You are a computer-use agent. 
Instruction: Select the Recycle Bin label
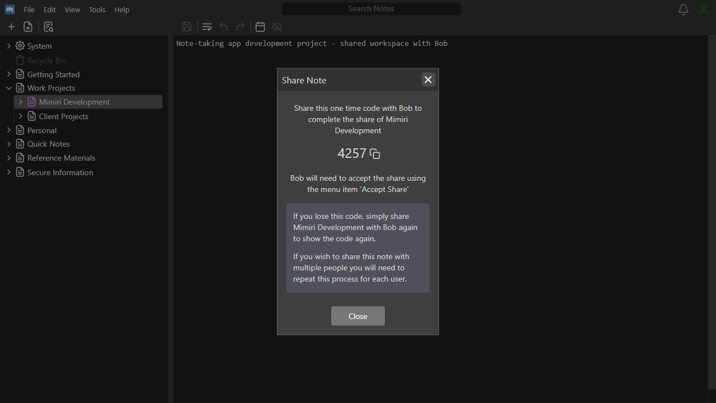click(x=46, y=60)
